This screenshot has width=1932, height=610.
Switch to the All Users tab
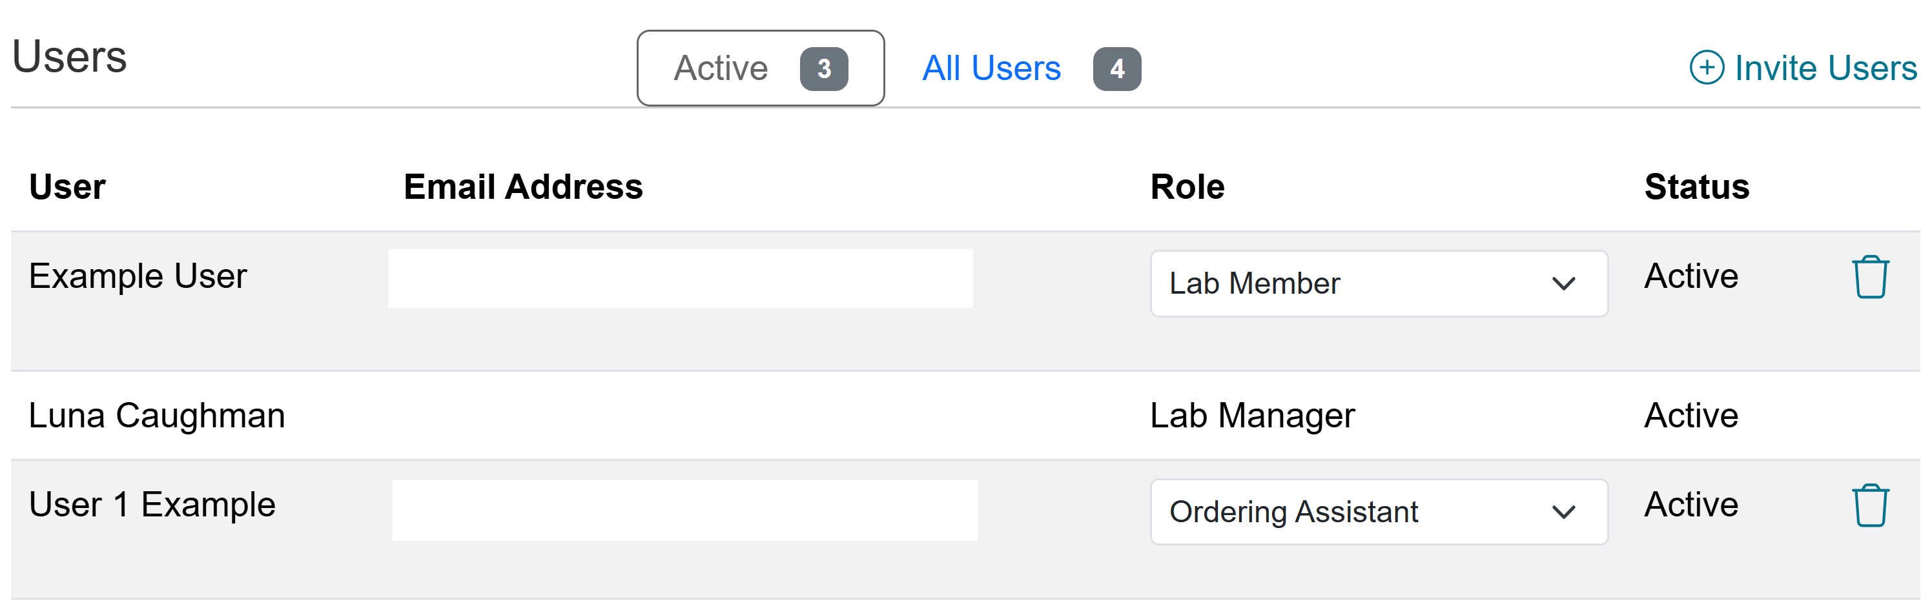991,68
